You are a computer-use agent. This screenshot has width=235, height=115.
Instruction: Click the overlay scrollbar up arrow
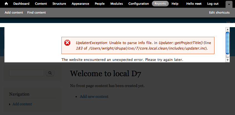pos(227,29)
